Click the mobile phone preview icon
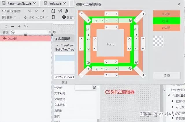185x122 pixels. click(x=53, y=17)
